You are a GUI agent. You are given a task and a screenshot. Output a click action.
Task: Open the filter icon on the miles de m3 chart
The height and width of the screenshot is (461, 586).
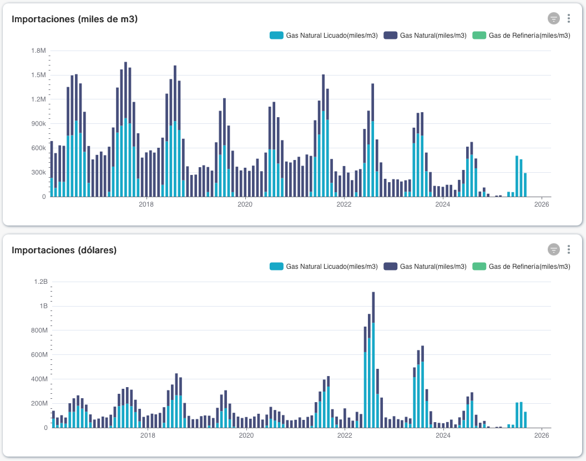pyautogui.click(x=553, y=18)
